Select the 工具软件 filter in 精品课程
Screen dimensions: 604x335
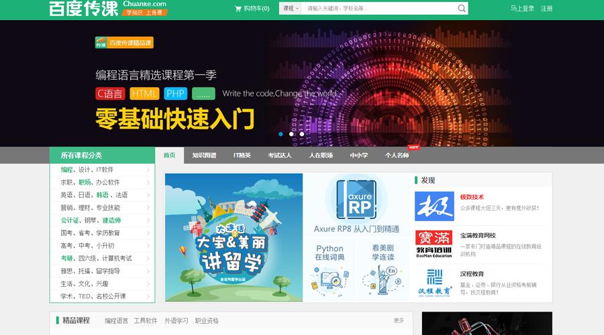(146, 321)
